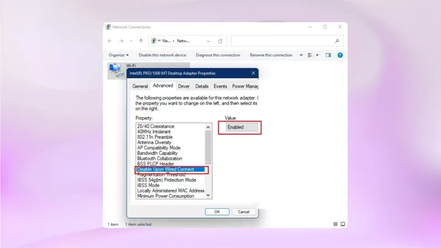Click Diagnose this connection

point(218,55)
